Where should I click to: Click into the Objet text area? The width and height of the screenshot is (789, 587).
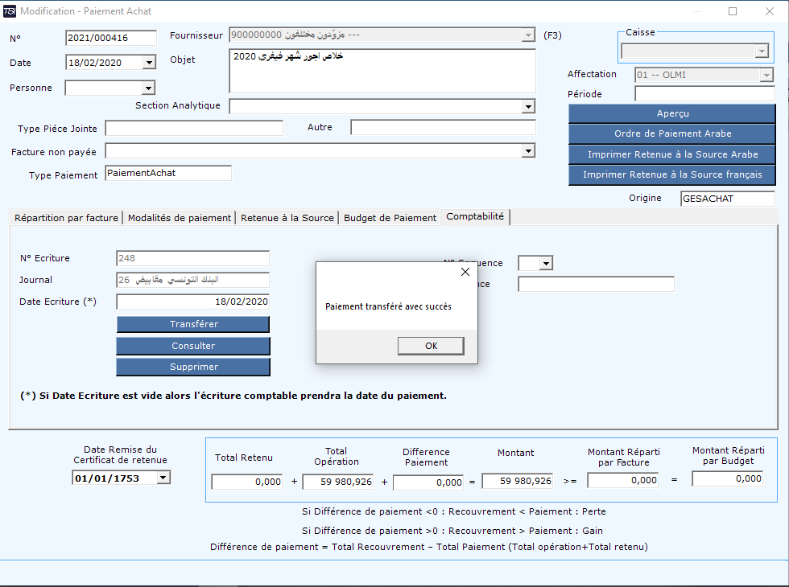pos(382,71)
